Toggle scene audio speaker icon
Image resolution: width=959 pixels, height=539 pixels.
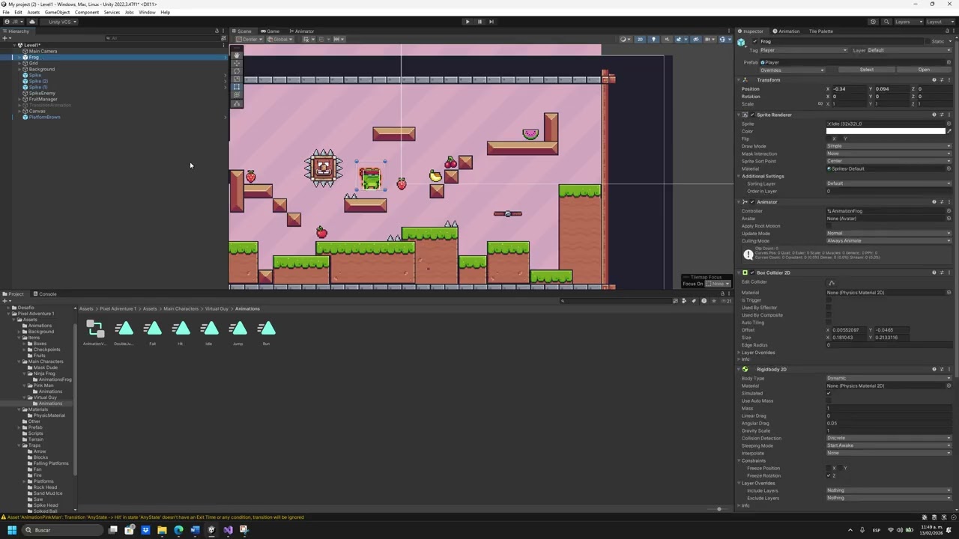[x=666, y=39]
